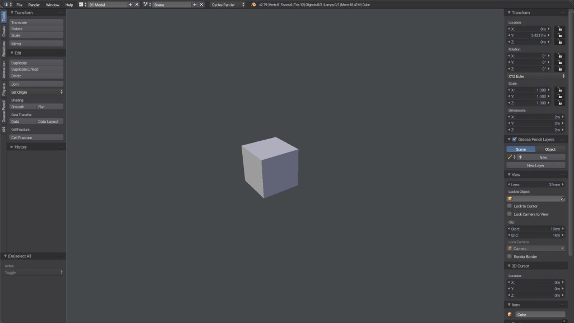Click the camera icon in Local Camera field
Viewport: 574px width, 323px height.
point(509,248)
